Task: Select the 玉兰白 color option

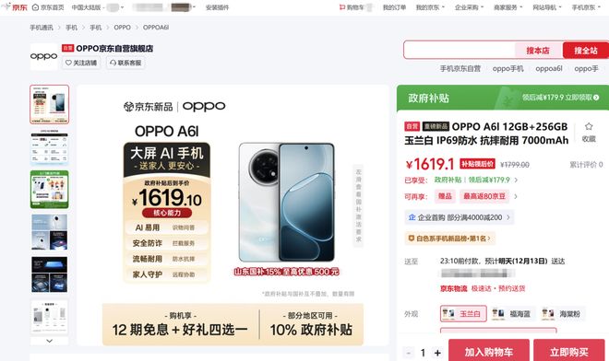Action: tap(463, 314)
